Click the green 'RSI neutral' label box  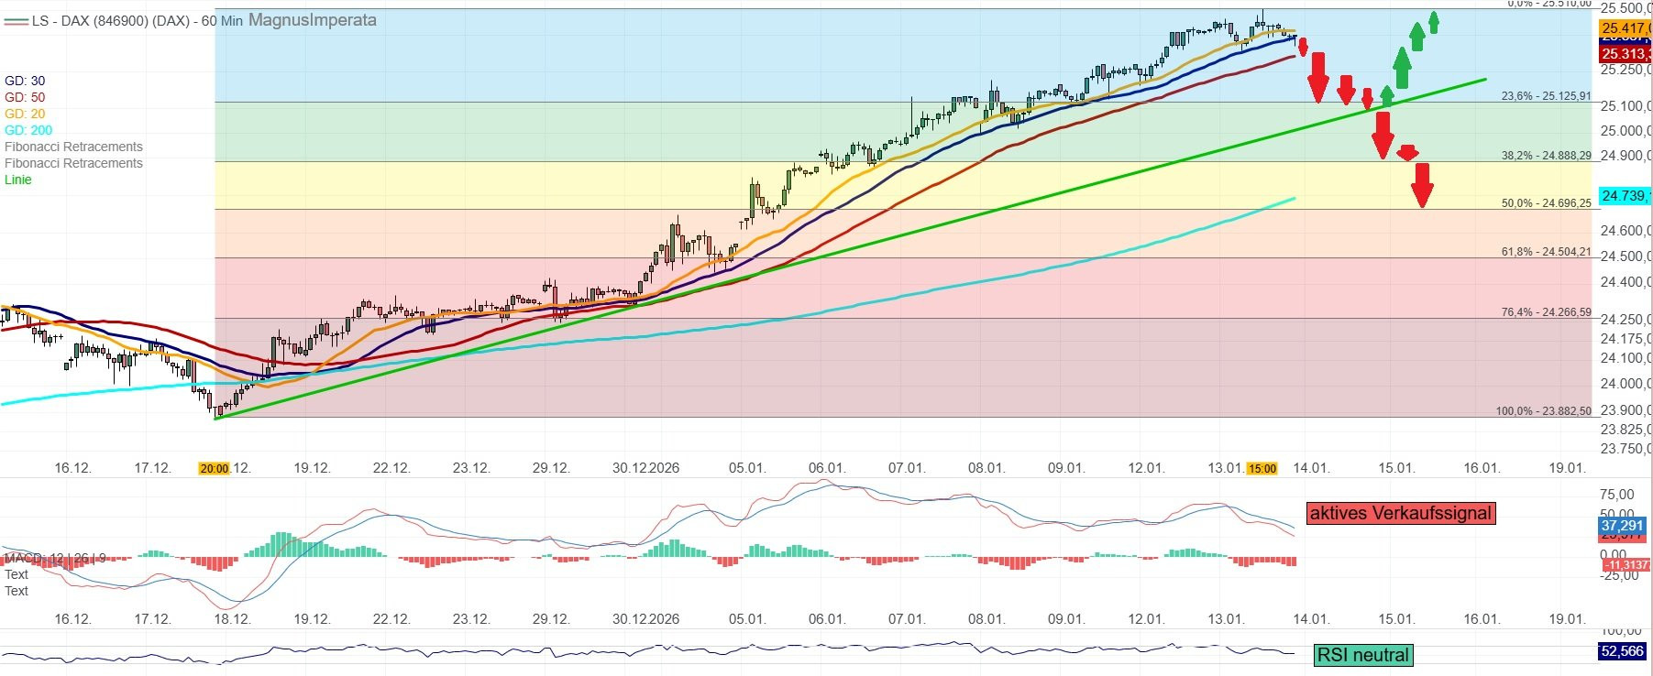click(1362, 655)
